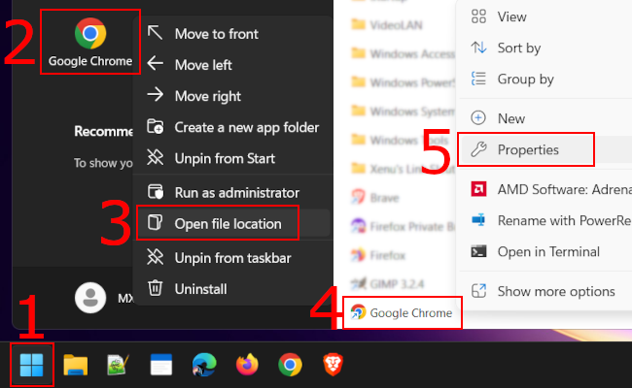Screen dimensions: 632x388
Task: Launch Brave browser from the taskbar
Action: [x=333, y=365]
